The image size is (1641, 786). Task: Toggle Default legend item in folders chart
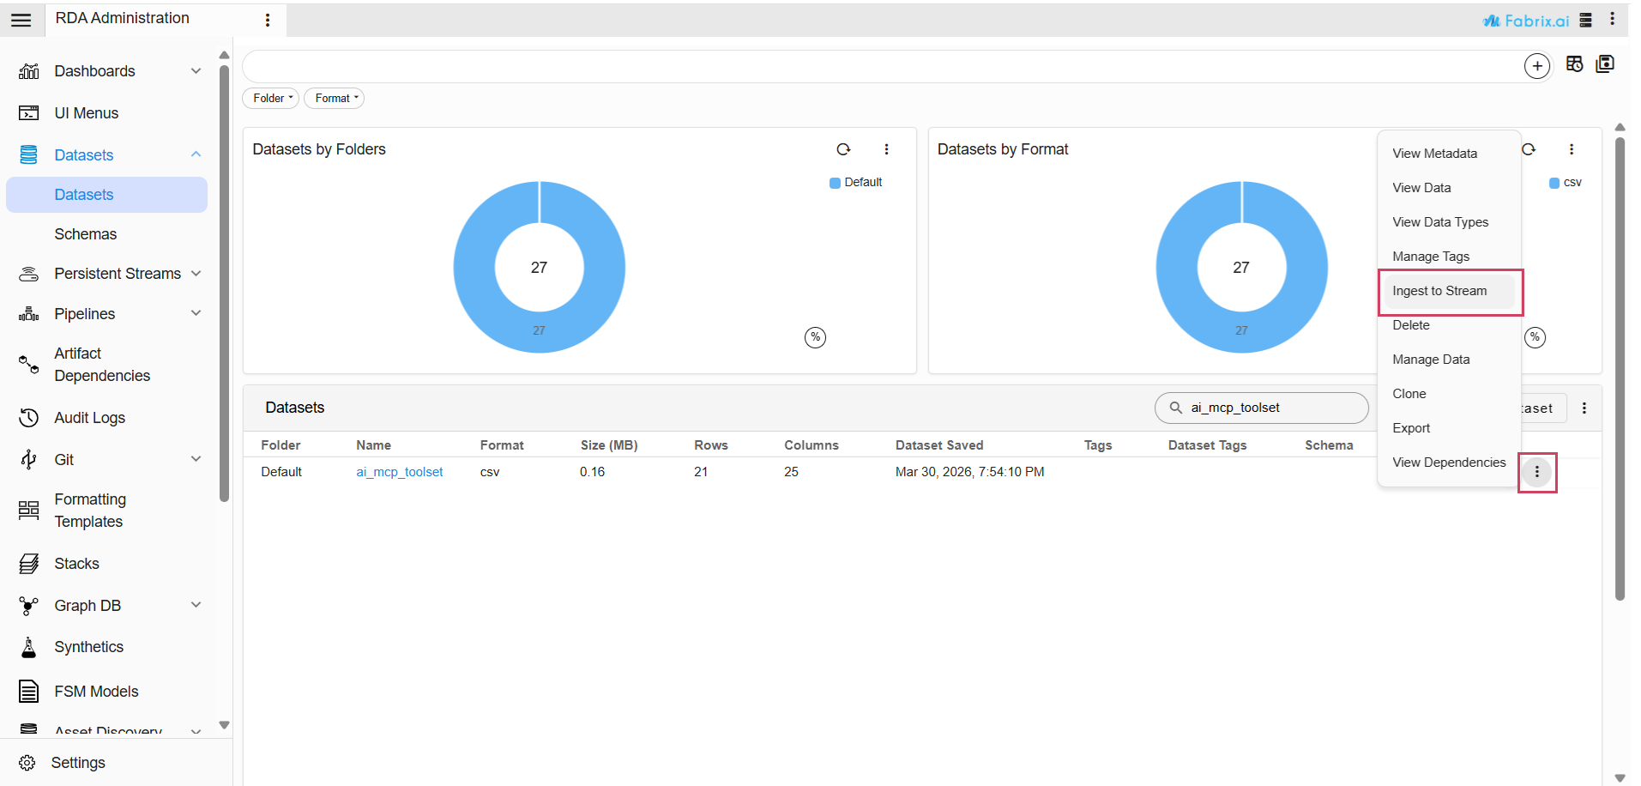(x=856, y=183)
